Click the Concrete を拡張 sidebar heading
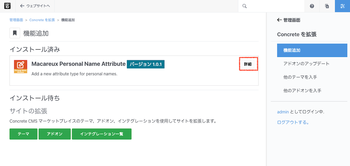 tap(297, 34)
